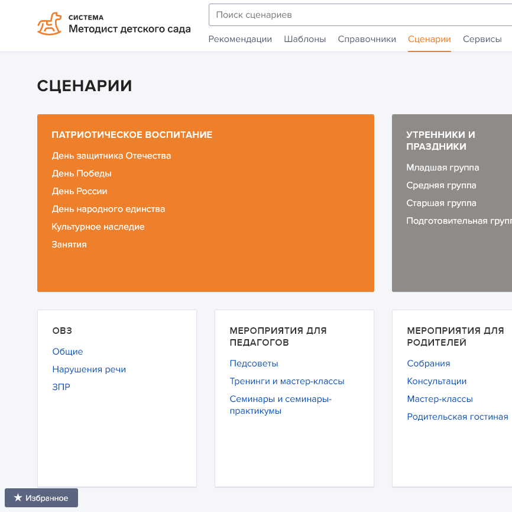Click the ОВЗ card heading
The height and width of the screenshot is (512, 512).
(x=62, y=330)
